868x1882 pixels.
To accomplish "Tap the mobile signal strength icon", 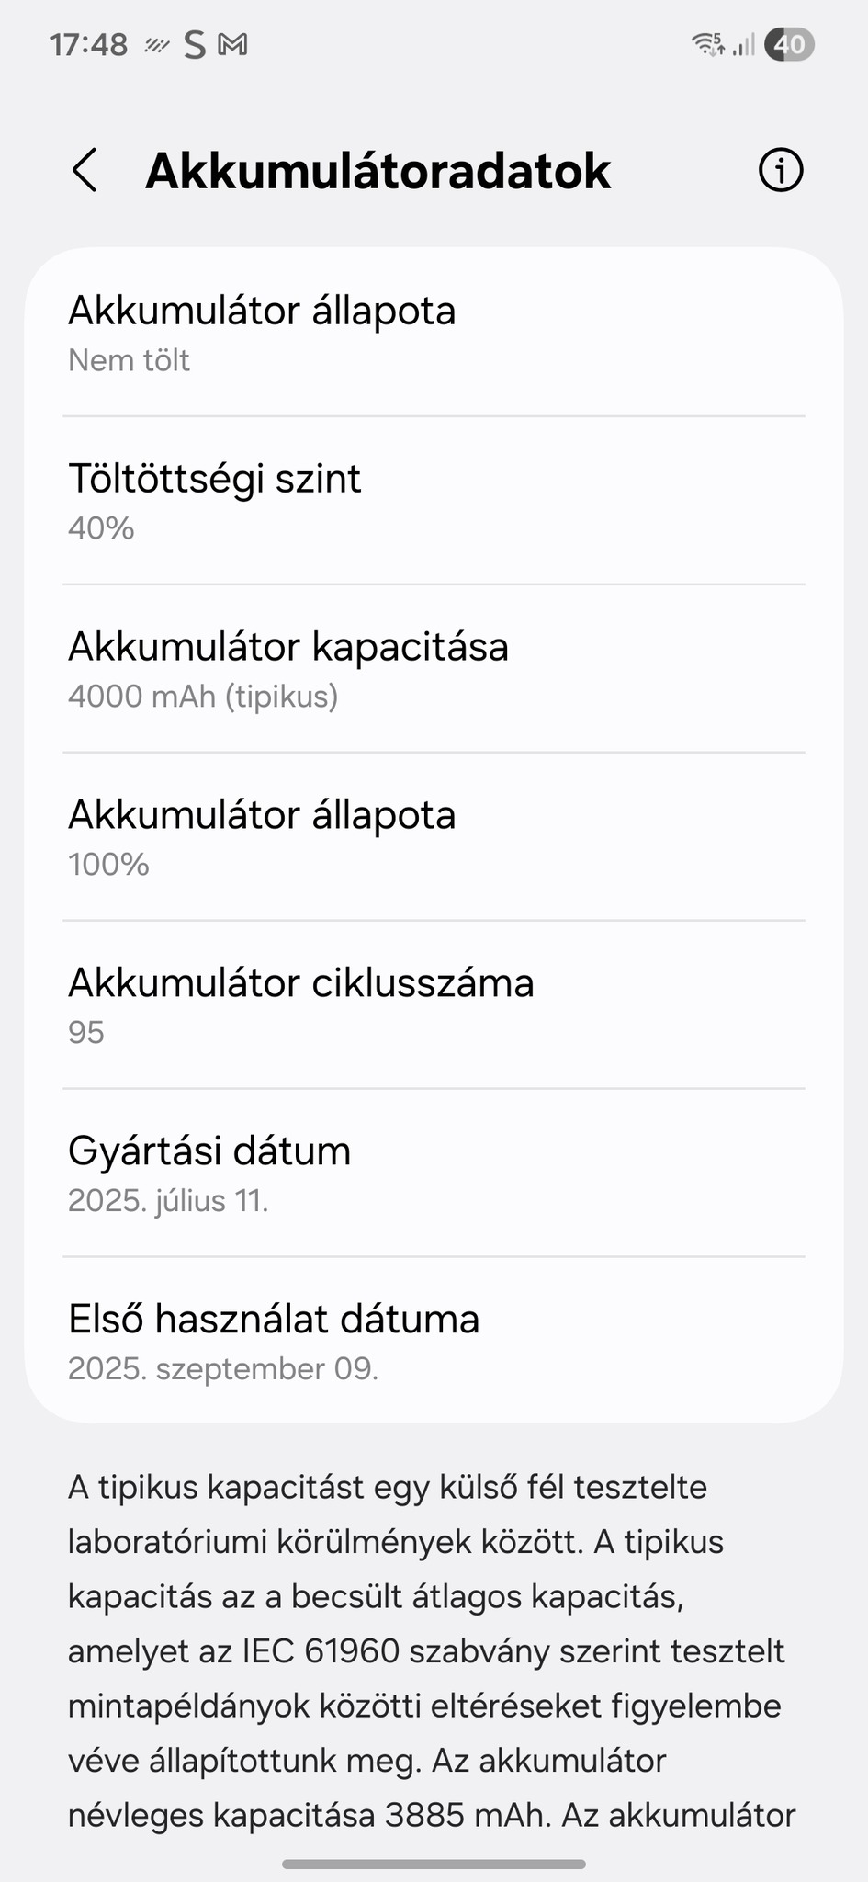I will click(744, 44).
